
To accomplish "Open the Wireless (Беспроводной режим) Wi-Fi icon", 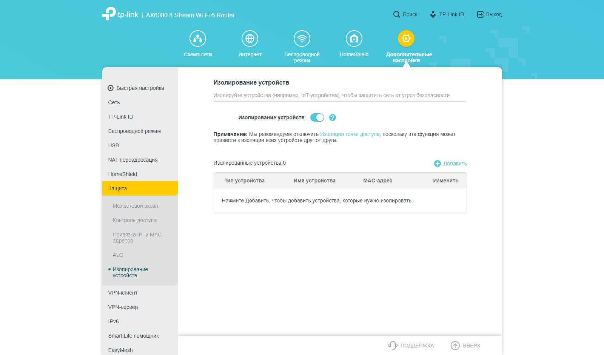I will pyautogui.click(x=302, y=39).
